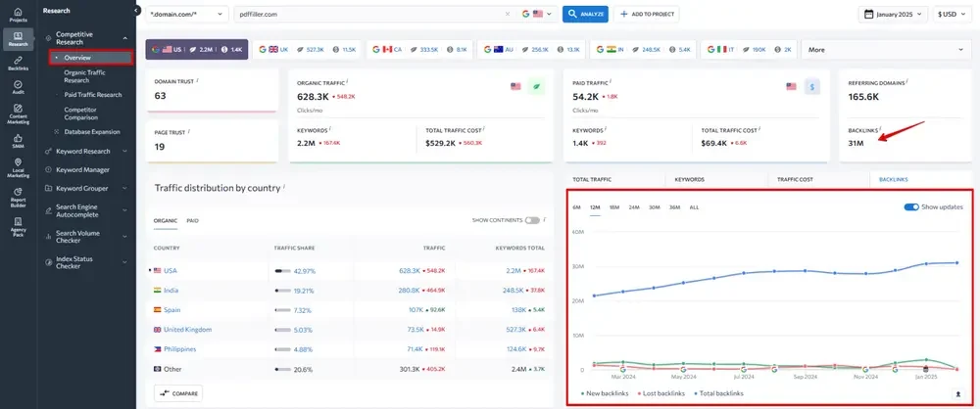Click info icon next to Domain Trust
The width and height of the screenshot is (980, 409).
[x=198, y=80]
